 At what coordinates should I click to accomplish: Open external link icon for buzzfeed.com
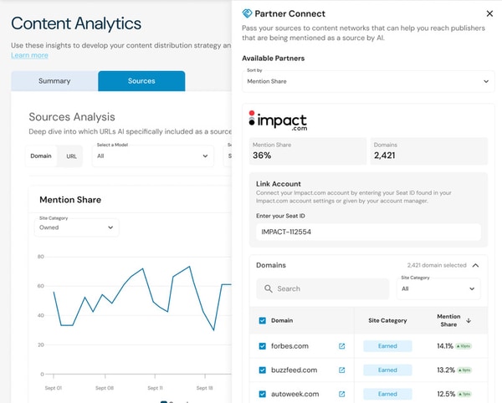coord(341,370)
